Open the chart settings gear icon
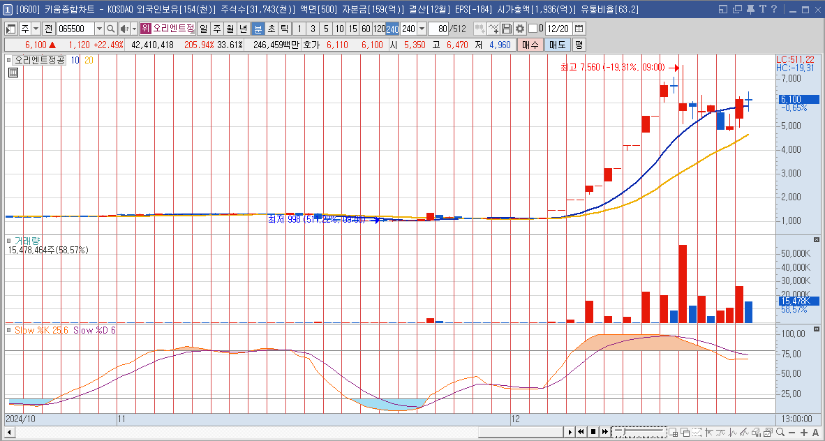825x441 pixels. (520, 29)
